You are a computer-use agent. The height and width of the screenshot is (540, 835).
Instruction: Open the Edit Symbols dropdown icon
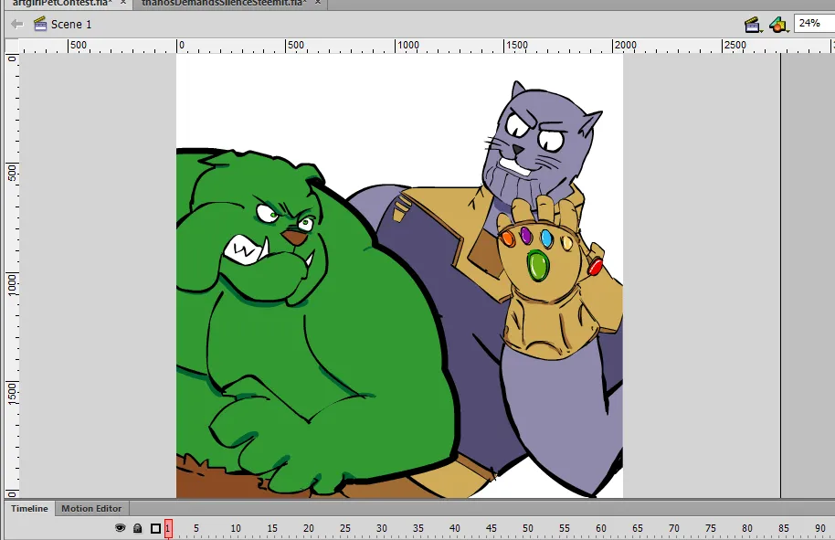pos(778,25)
